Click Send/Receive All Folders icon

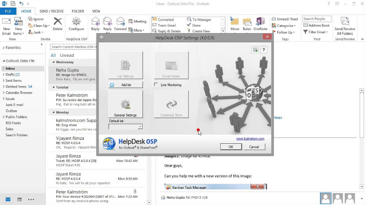click(345, 21)
